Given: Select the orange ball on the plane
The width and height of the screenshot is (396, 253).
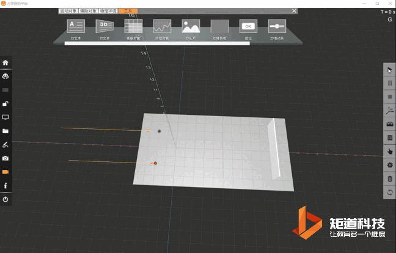Looking at the screenshot, I should coord(155,163).
